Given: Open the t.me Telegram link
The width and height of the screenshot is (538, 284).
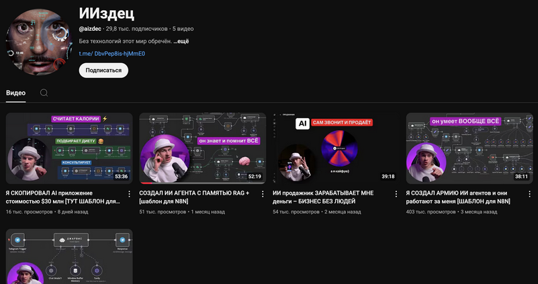Looking at the screenshot, I should (x=112, y=54).
